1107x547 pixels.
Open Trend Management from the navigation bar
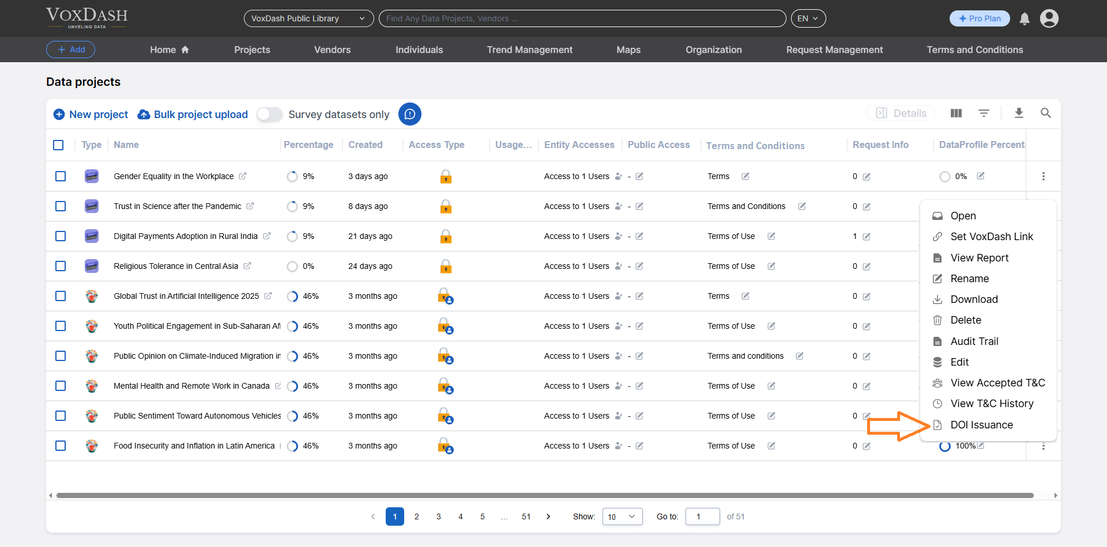click(529, 50)
